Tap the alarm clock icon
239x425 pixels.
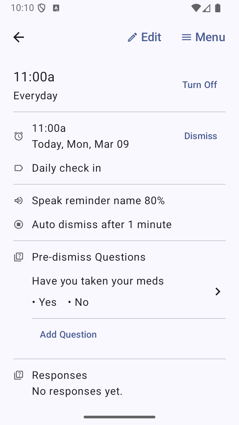19,136
